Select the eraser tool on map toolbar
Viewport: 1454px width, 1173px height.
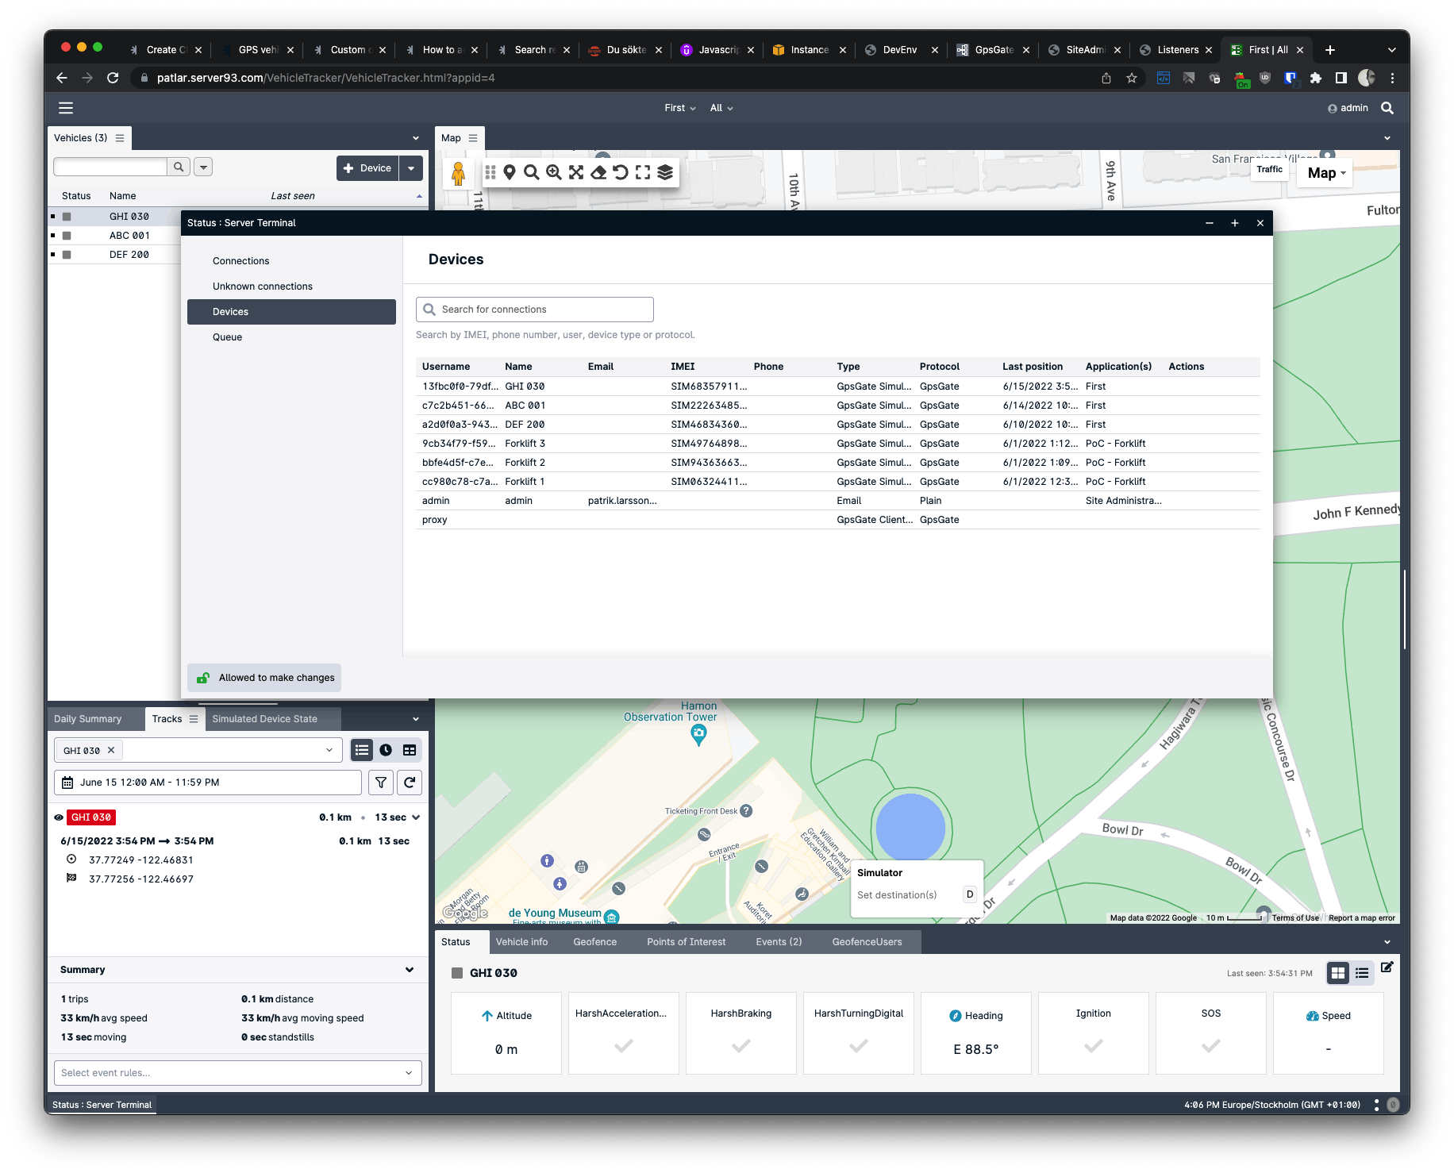click(598, 172)
